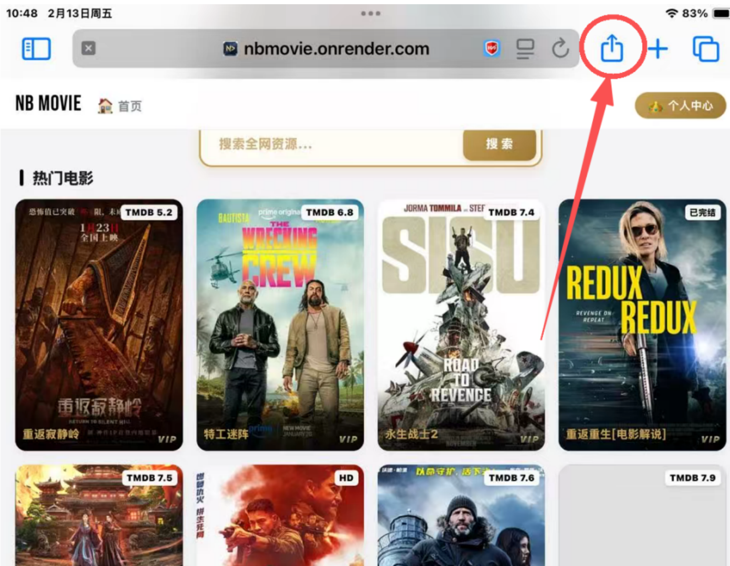The image size is (730, 566).
Task: Show the tab overview
Action: coord(706,49)
